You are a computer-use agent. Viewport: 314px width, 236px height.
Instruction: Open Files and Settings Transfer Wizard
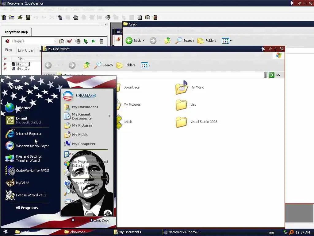click(24, 158)
